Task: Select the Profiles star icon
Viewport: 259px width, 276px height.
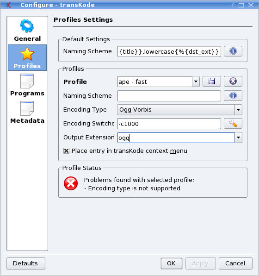Action: pyautogui.click(x=27, y=54)
